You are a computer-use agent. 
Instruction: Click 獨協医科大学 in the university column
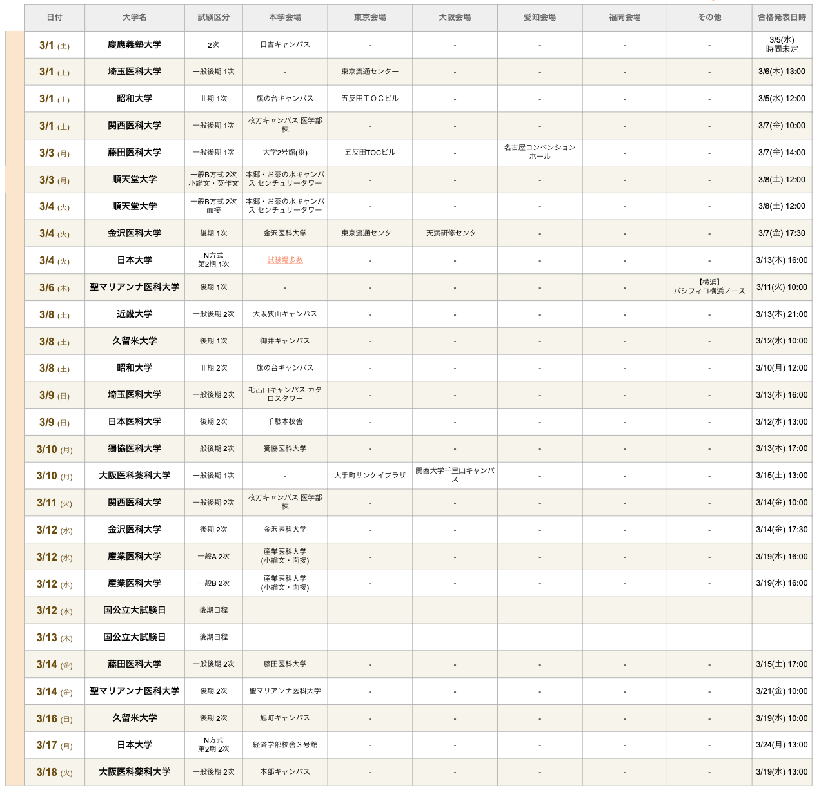pyautogui.click(x=135, y=448)
